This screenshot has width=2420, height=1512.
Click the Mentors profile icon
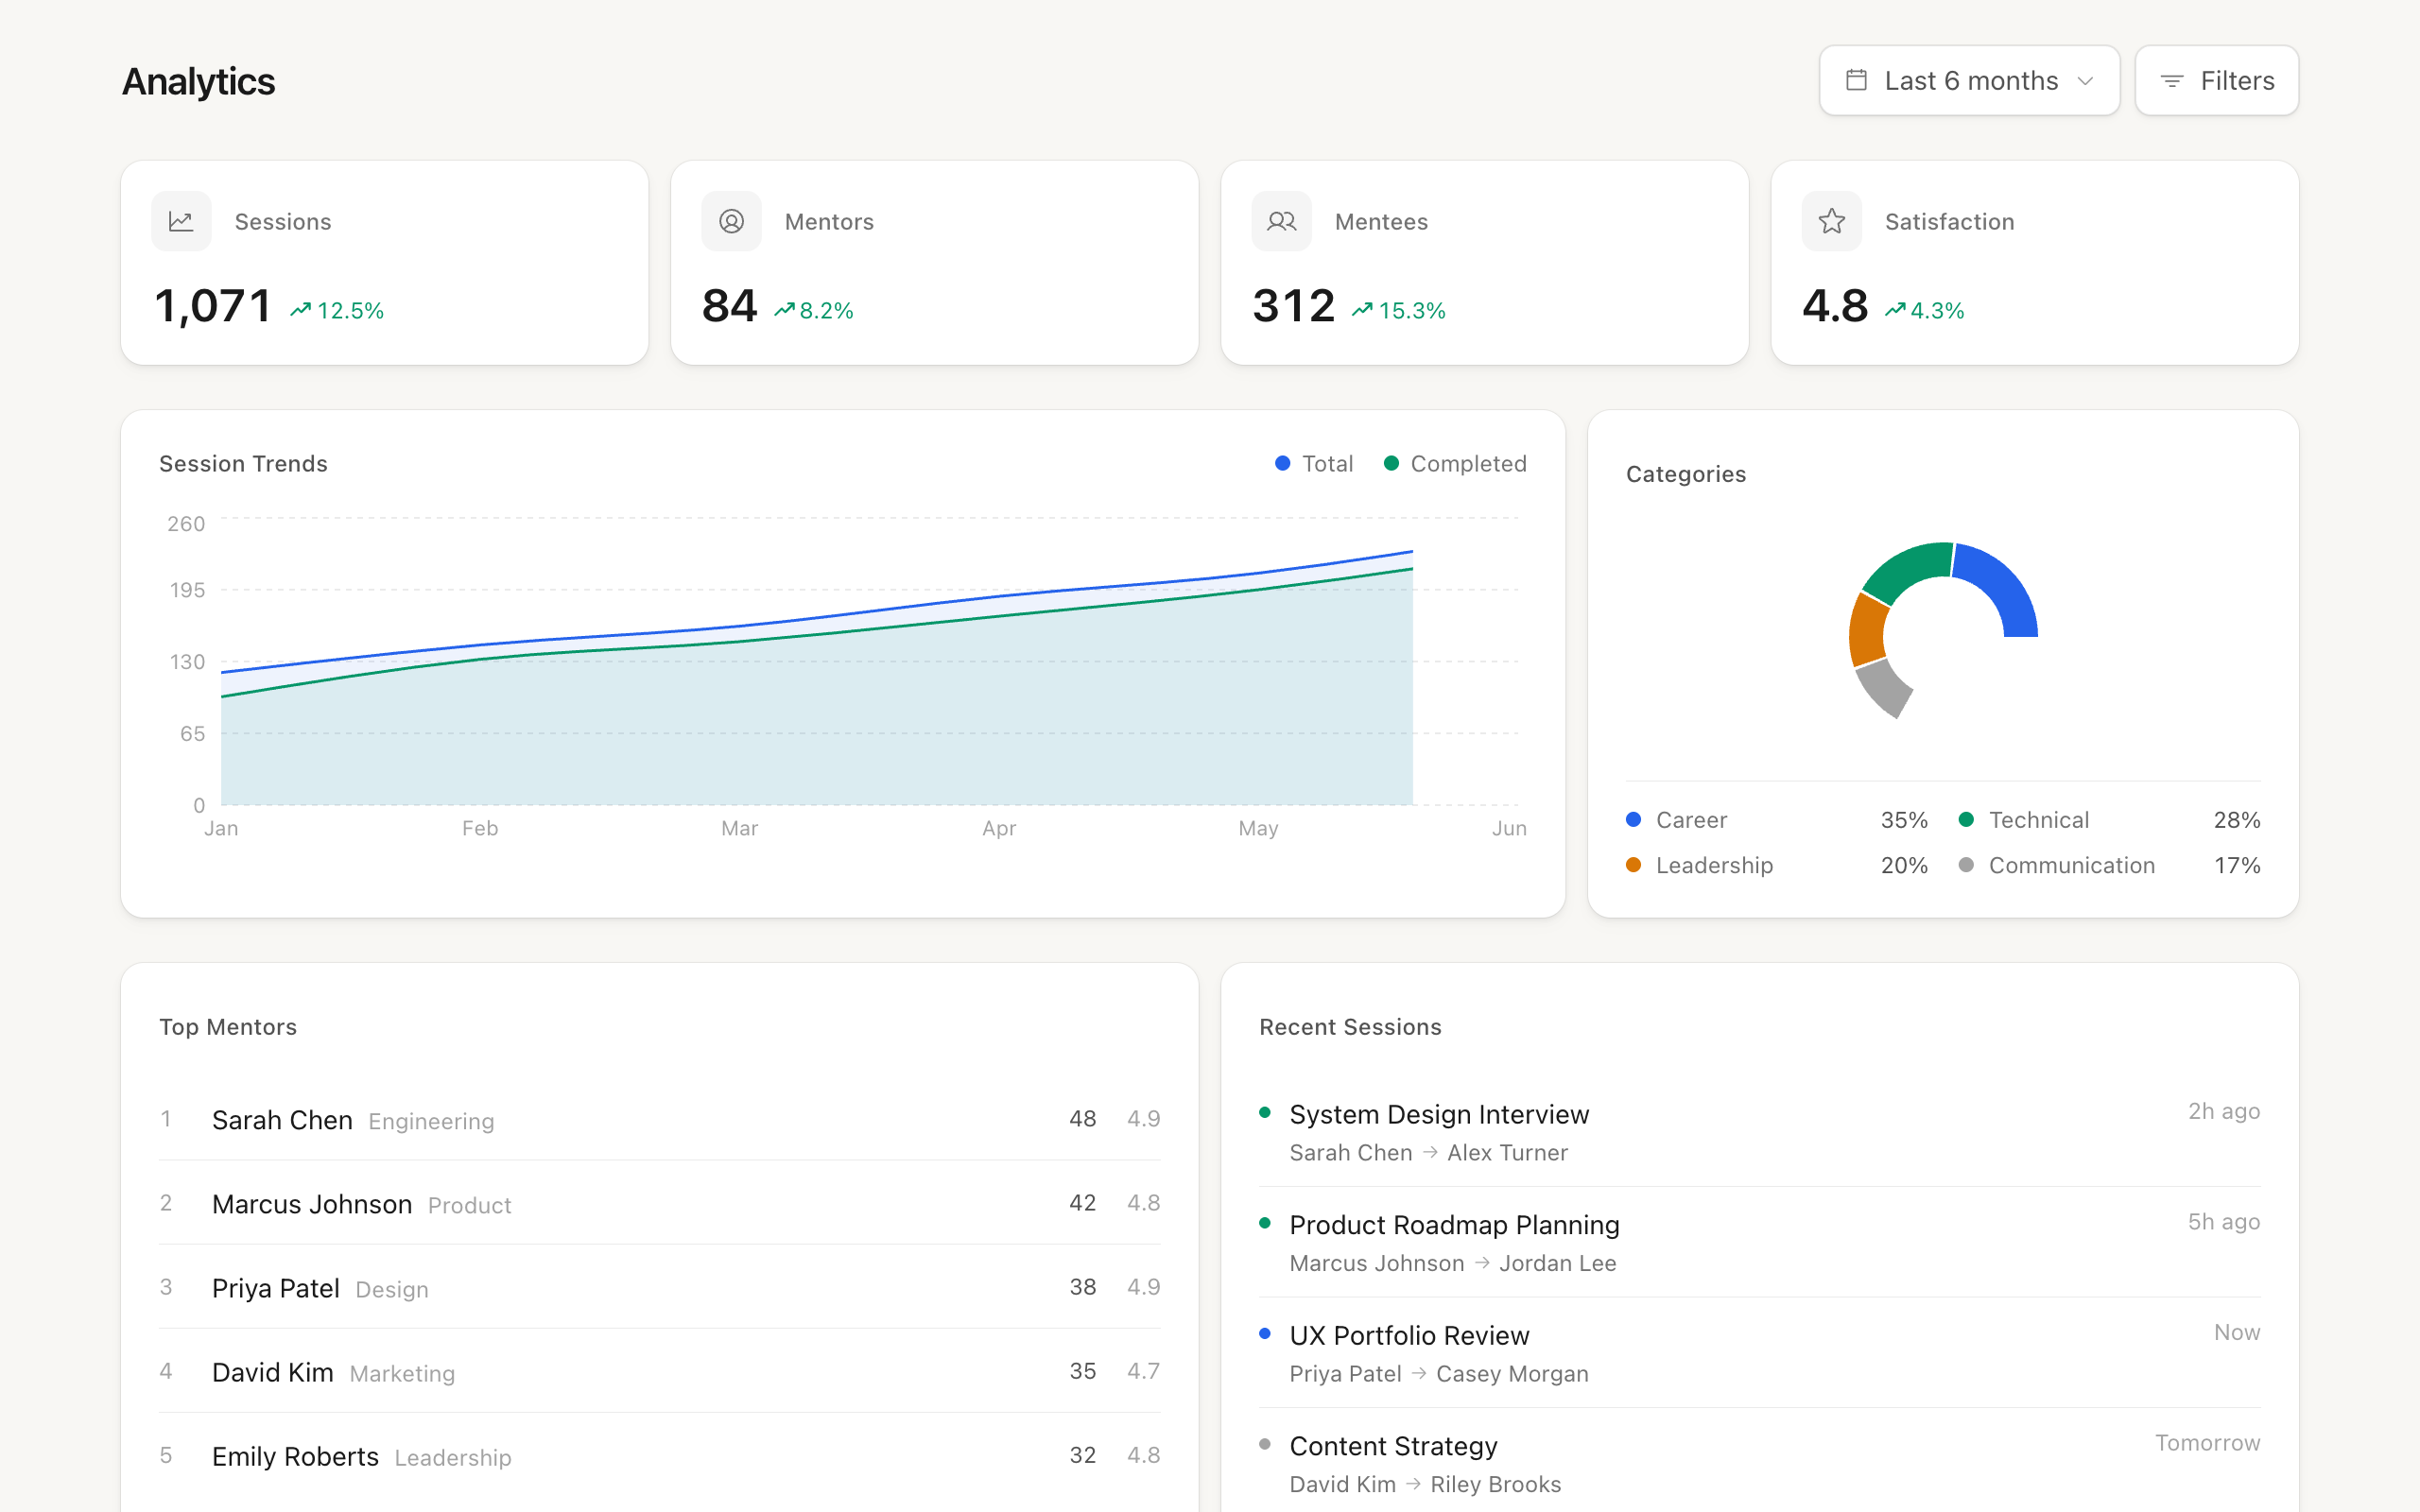pos(731,221)
